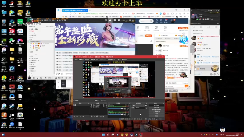Click the Filters button above OBS sources panel
Viewport: 244px width, 137px height.
103,100
